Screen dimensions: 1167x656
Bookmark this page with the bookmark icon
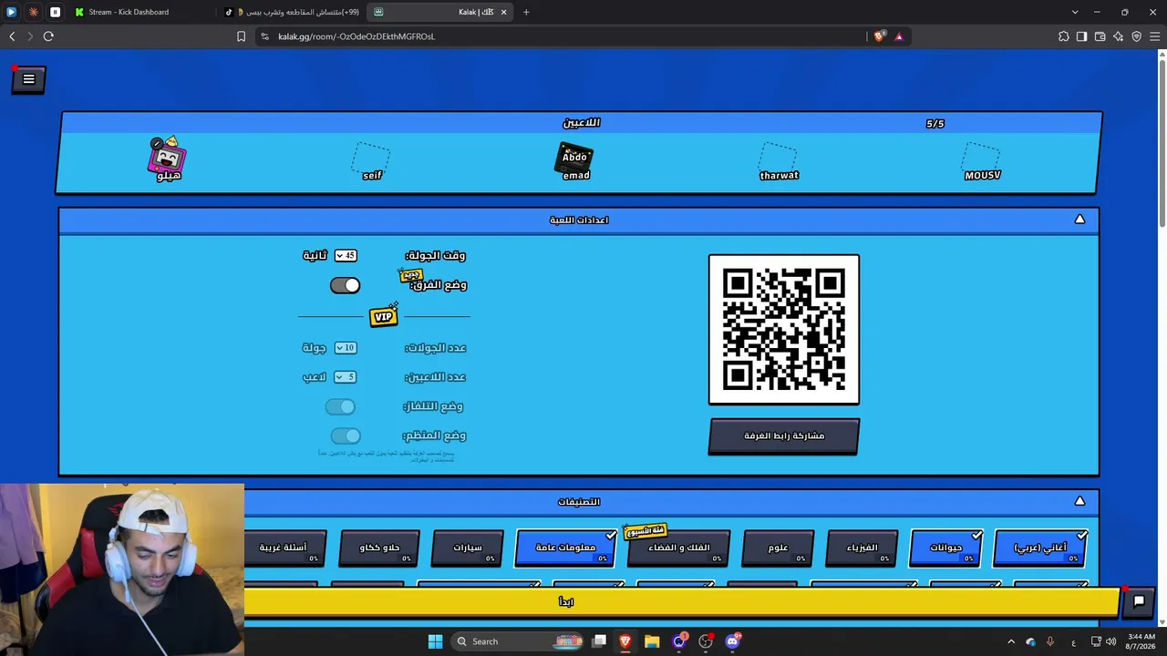point(241,36)
